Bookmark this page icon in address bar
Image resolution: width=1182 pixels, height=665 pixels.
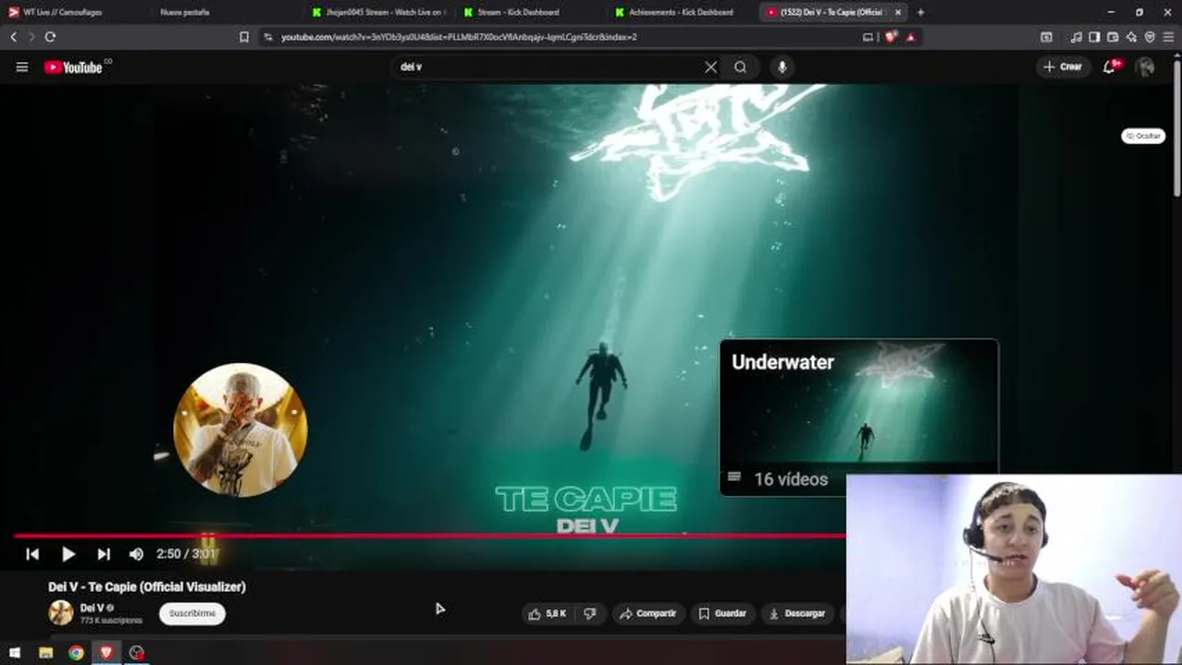[x=244, y=37]
